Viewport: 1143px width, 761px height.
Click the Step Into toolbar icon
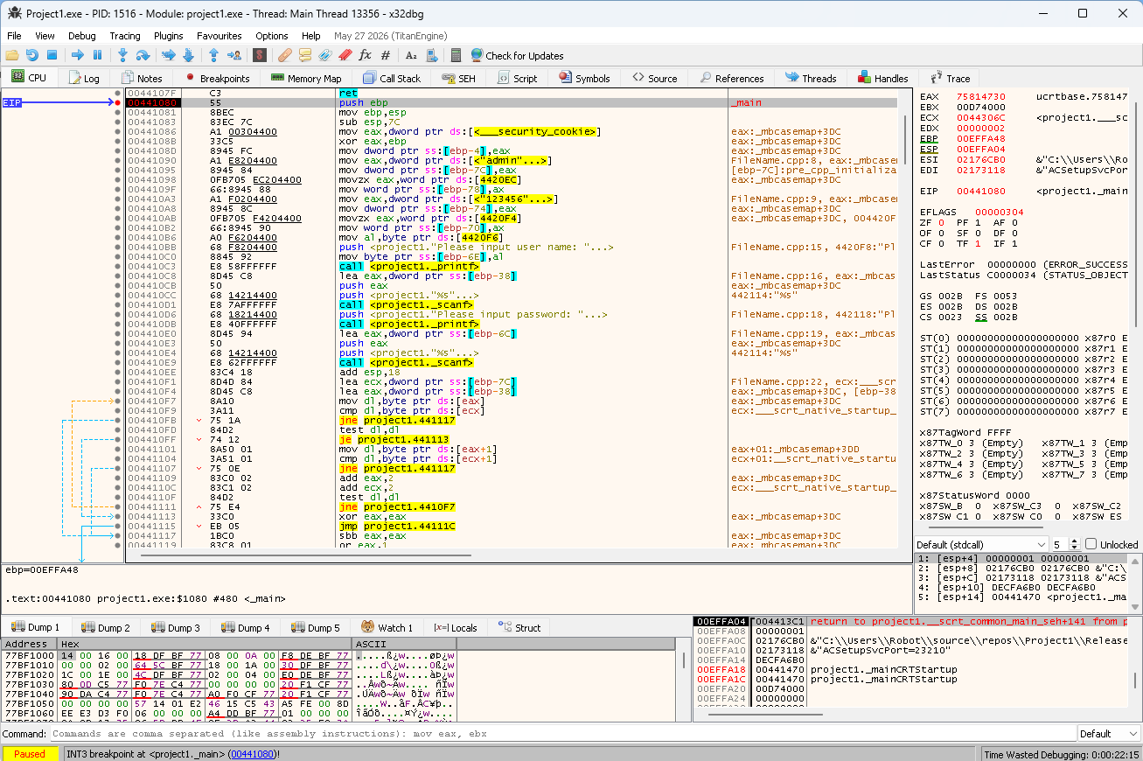[123, 55]
